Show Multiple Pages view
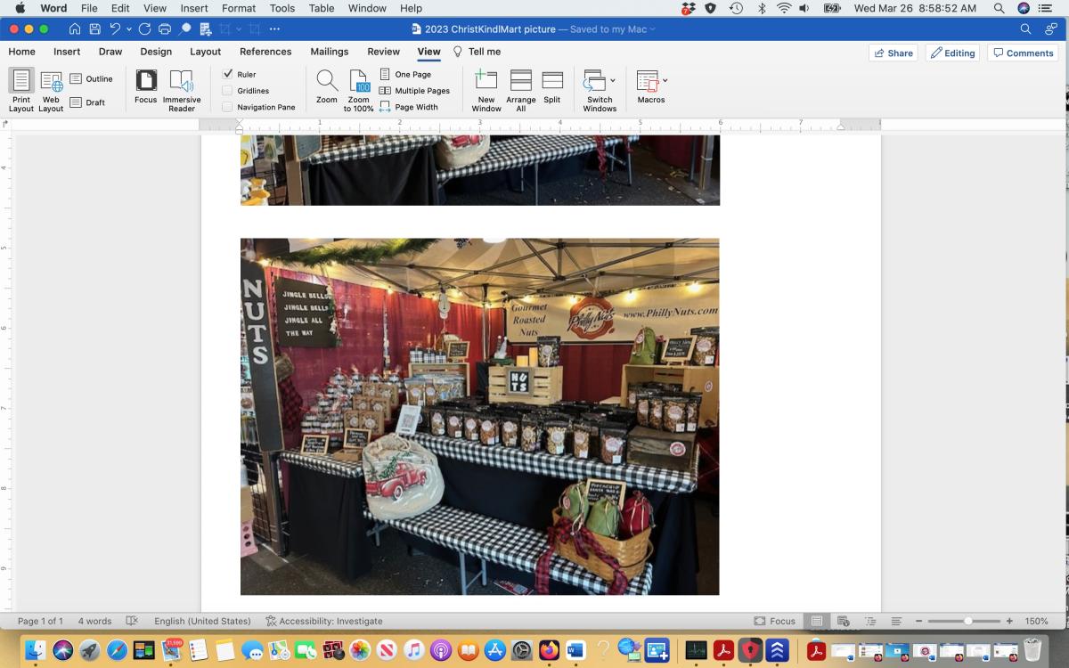1069x668 pixels. [x=414, y=91]
